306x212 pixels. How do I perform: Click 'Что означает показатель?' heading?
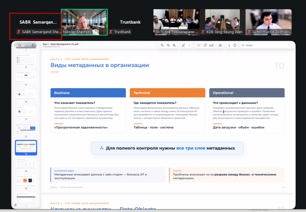point(74,103)
